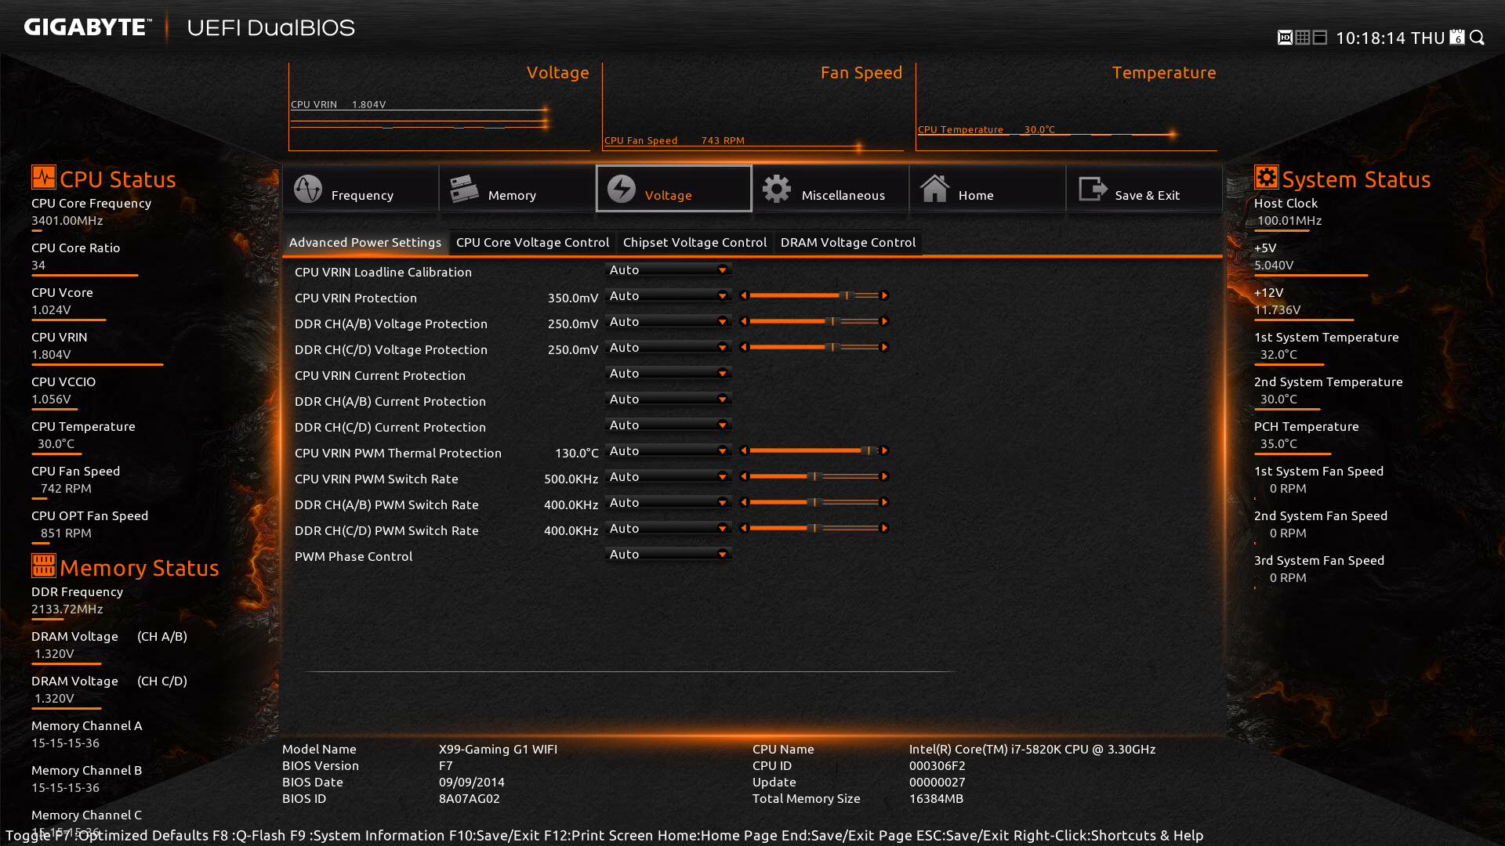Click CPU VRIN PWM Switch Rate slider
The width and height of the screenshot is (1505, 846).
tap(814, 476)
